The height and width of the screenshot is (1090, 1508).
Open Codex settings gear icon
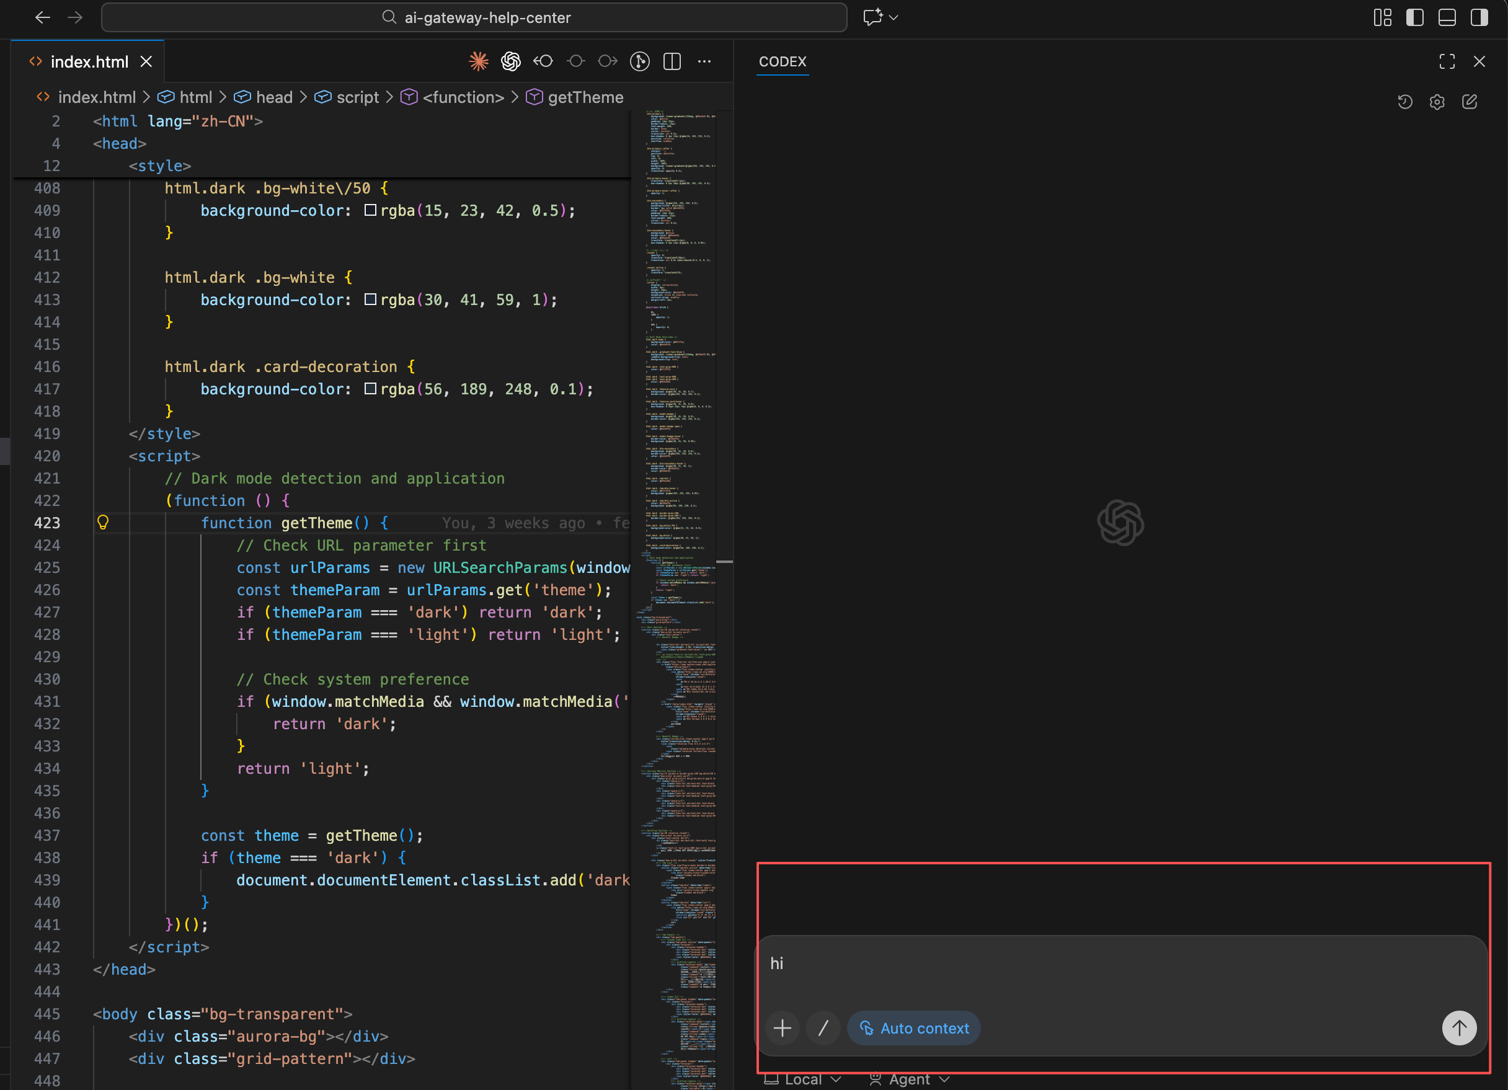click(1437, 102)
